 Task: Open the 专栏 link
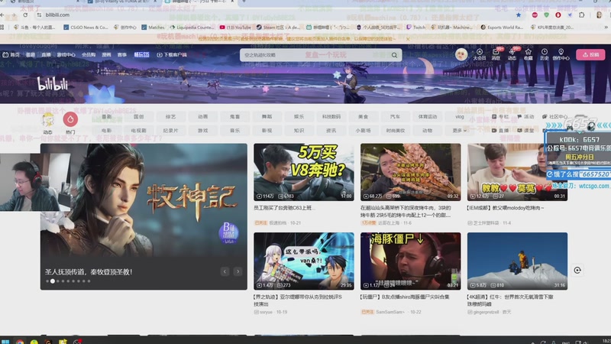[x=500, y=117]
